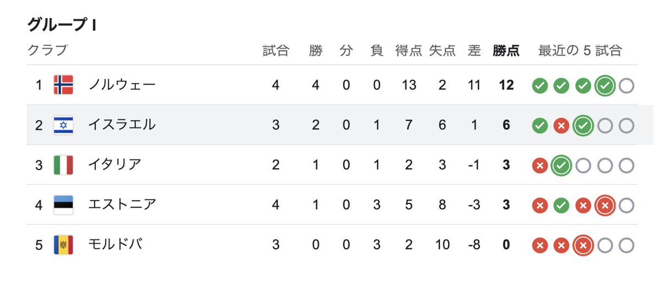The height and width of the screenshot is (281, 660).
Task: Click Italy's highlighted latest win icon
Action: click(561, 166)
